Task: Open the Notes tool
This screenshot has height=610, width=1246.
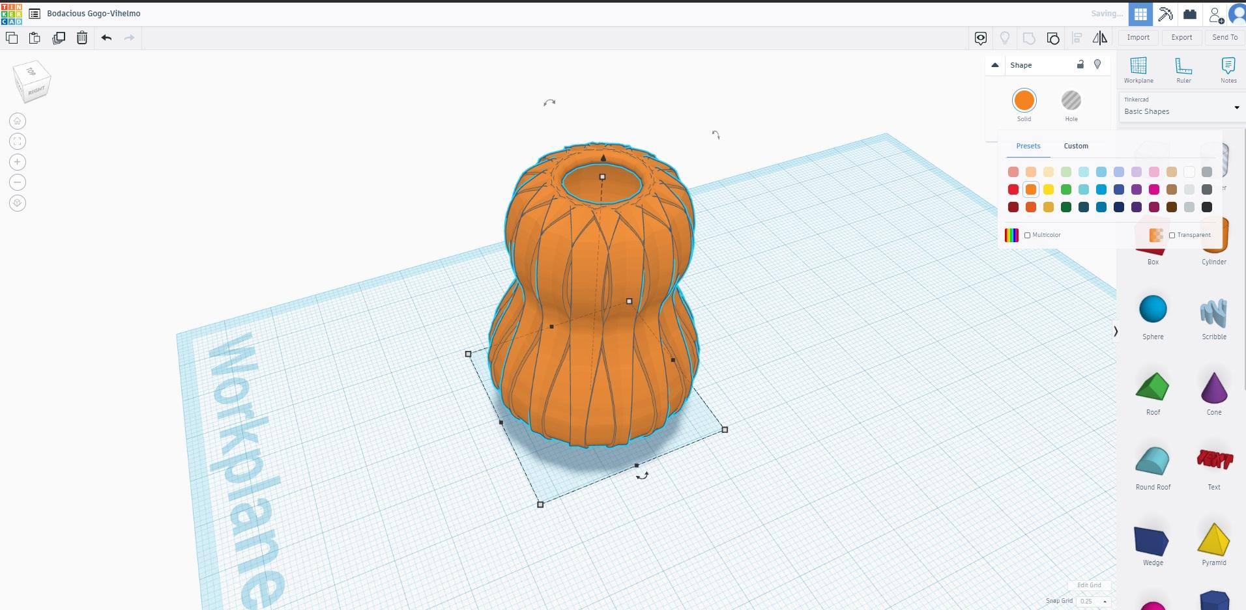Action: point(1228,70)
